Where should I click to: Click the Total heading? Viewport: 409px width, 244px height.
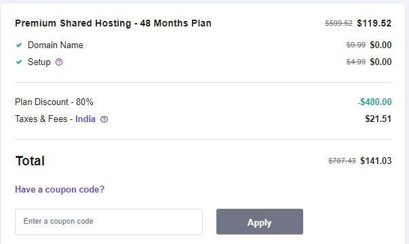30,161
